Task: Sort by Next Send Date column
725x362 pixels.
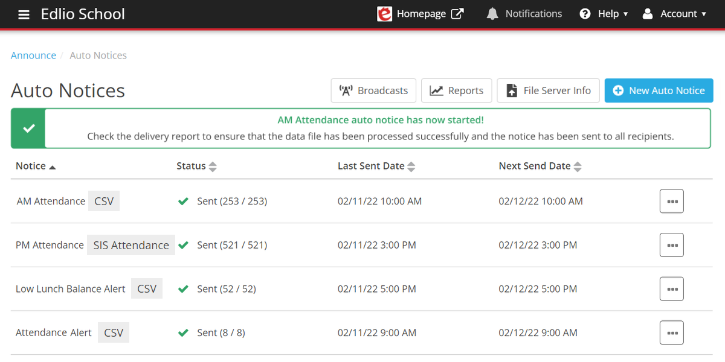Action: pyautogui.click(x=540, y=166)
